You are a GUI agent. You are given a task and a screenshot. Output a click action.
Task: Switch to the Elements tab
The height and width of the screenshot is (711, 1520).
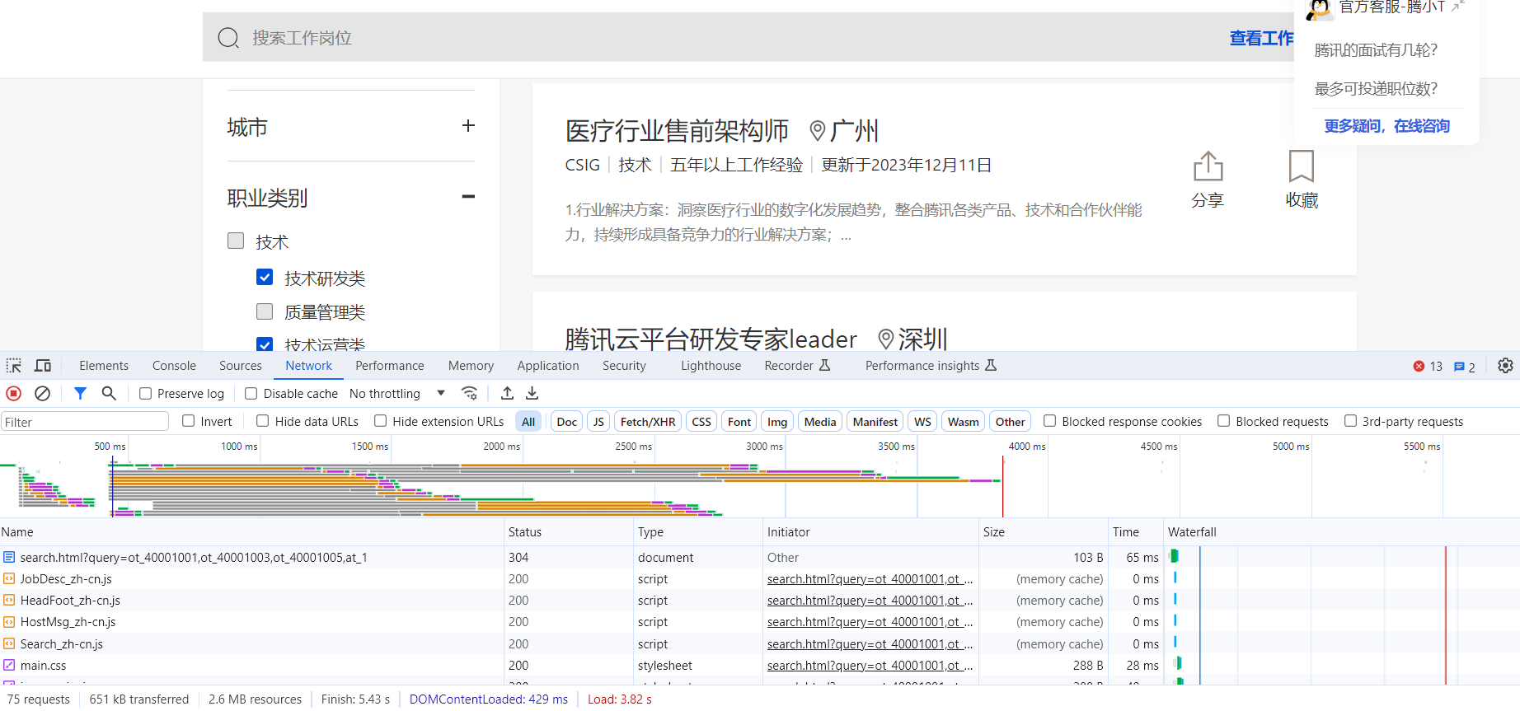coord(104,366)
